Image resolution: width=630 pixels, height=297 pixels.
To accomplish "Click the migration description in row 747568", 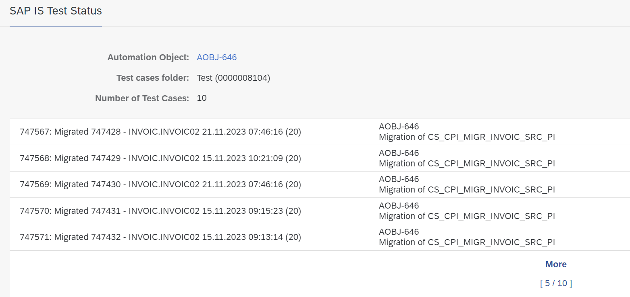I will 467,164.
